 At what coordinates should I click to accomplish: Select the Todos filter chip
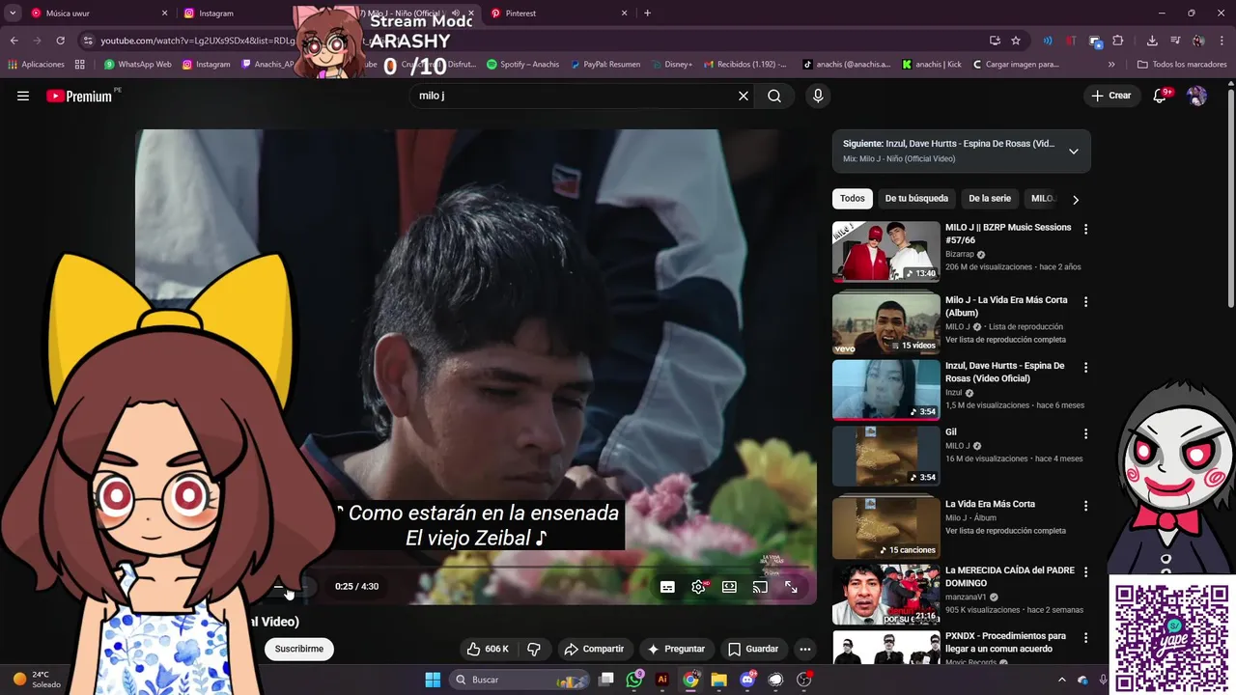click(x=853, y=199)
